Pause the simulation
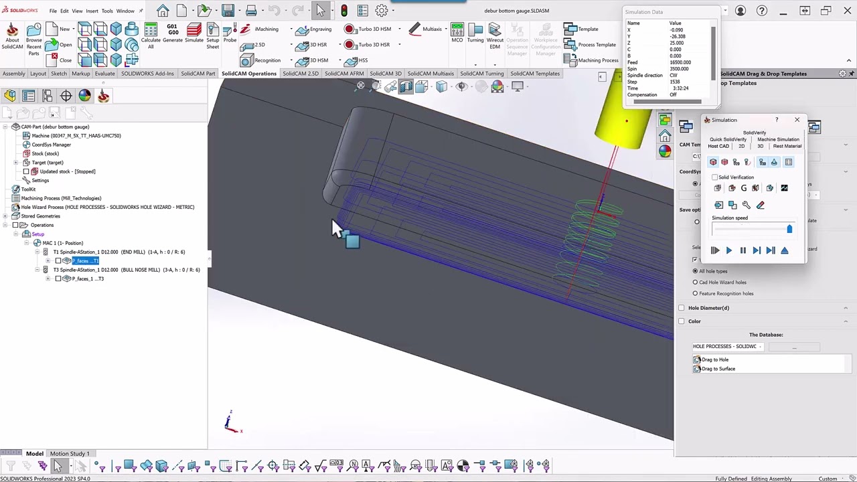The width and height of the screenshot is (857, 482). 743,250
